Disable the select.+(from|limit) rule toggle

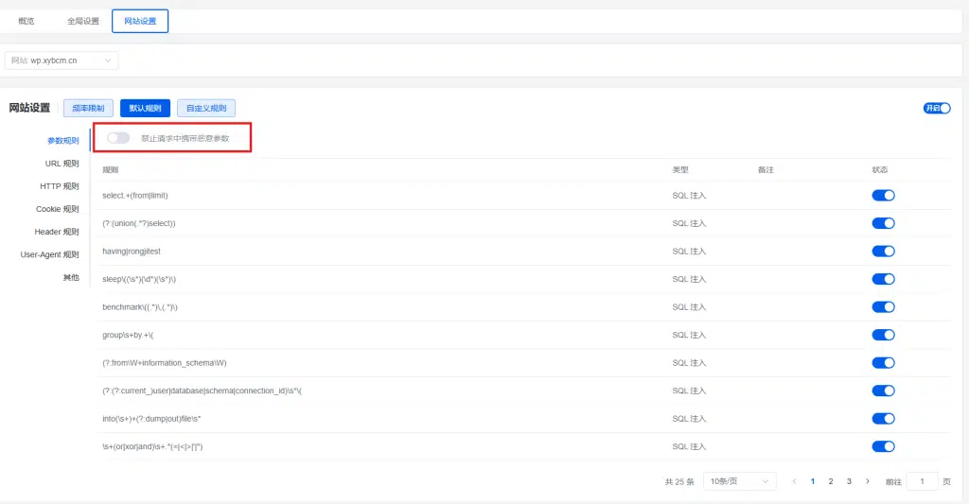point(883,195)
